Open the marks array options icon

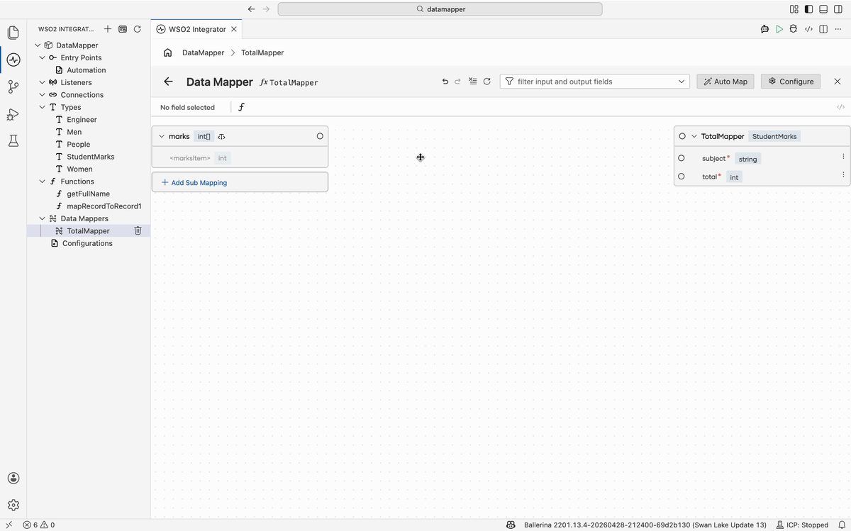click(x=222, y=136)
